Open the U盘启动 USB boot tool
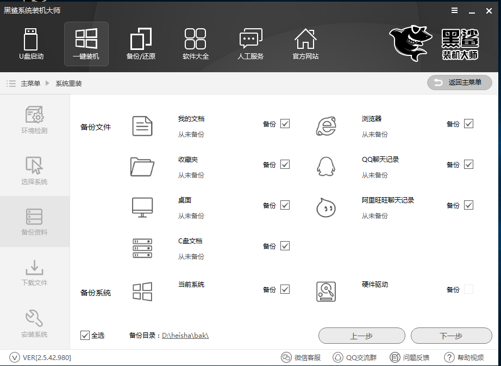The width and height of the screenshot is (501, 366). (x=31, y=43)
